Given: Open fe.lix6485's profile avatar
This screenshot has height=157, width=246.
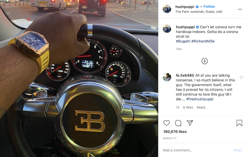Looking at the screenshot, I should 167,77.
